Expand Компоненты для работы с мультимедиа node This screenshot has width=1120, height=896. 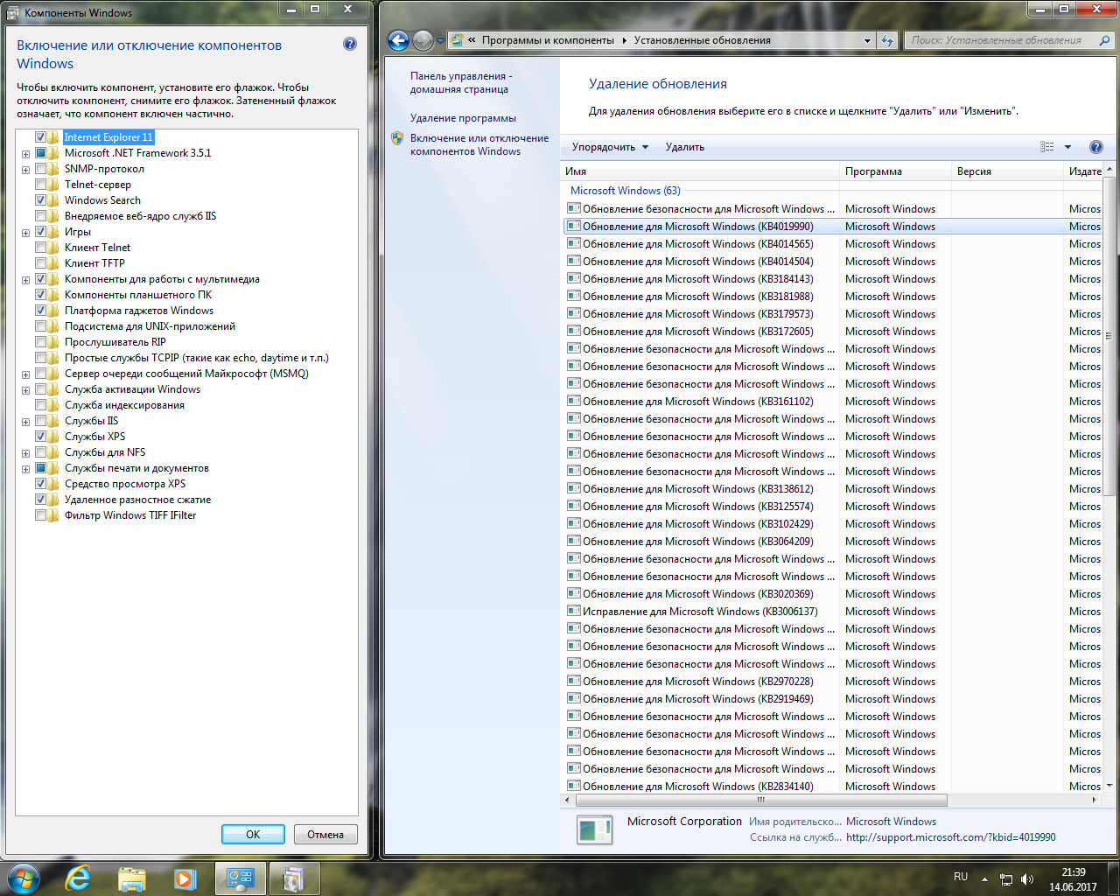tap(25, 280)
